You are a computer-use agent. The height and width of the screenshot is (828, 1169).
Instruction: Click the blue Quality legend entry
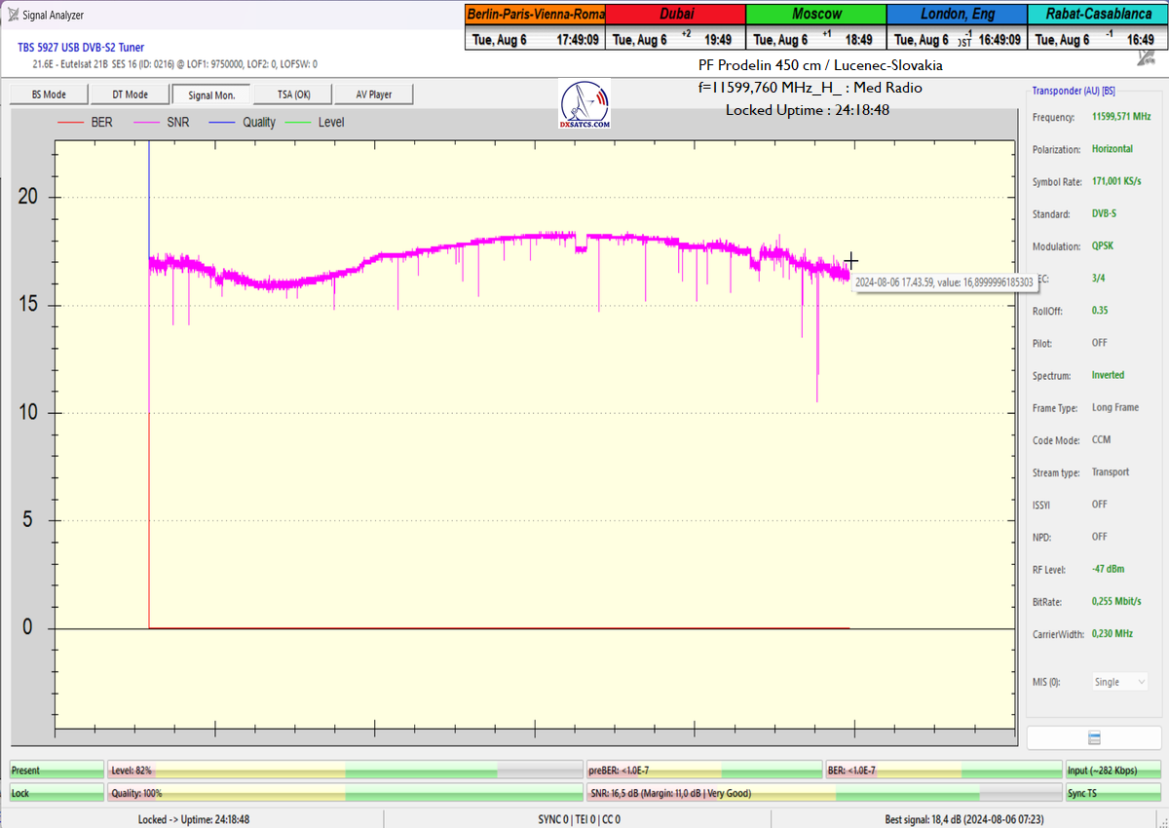(x=245, y=123)
